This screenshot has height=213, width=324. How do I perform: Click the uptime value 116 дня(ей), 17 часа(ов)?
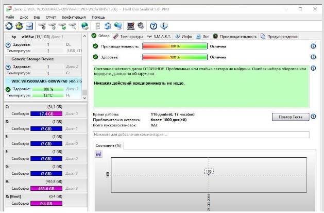(173, 114)
